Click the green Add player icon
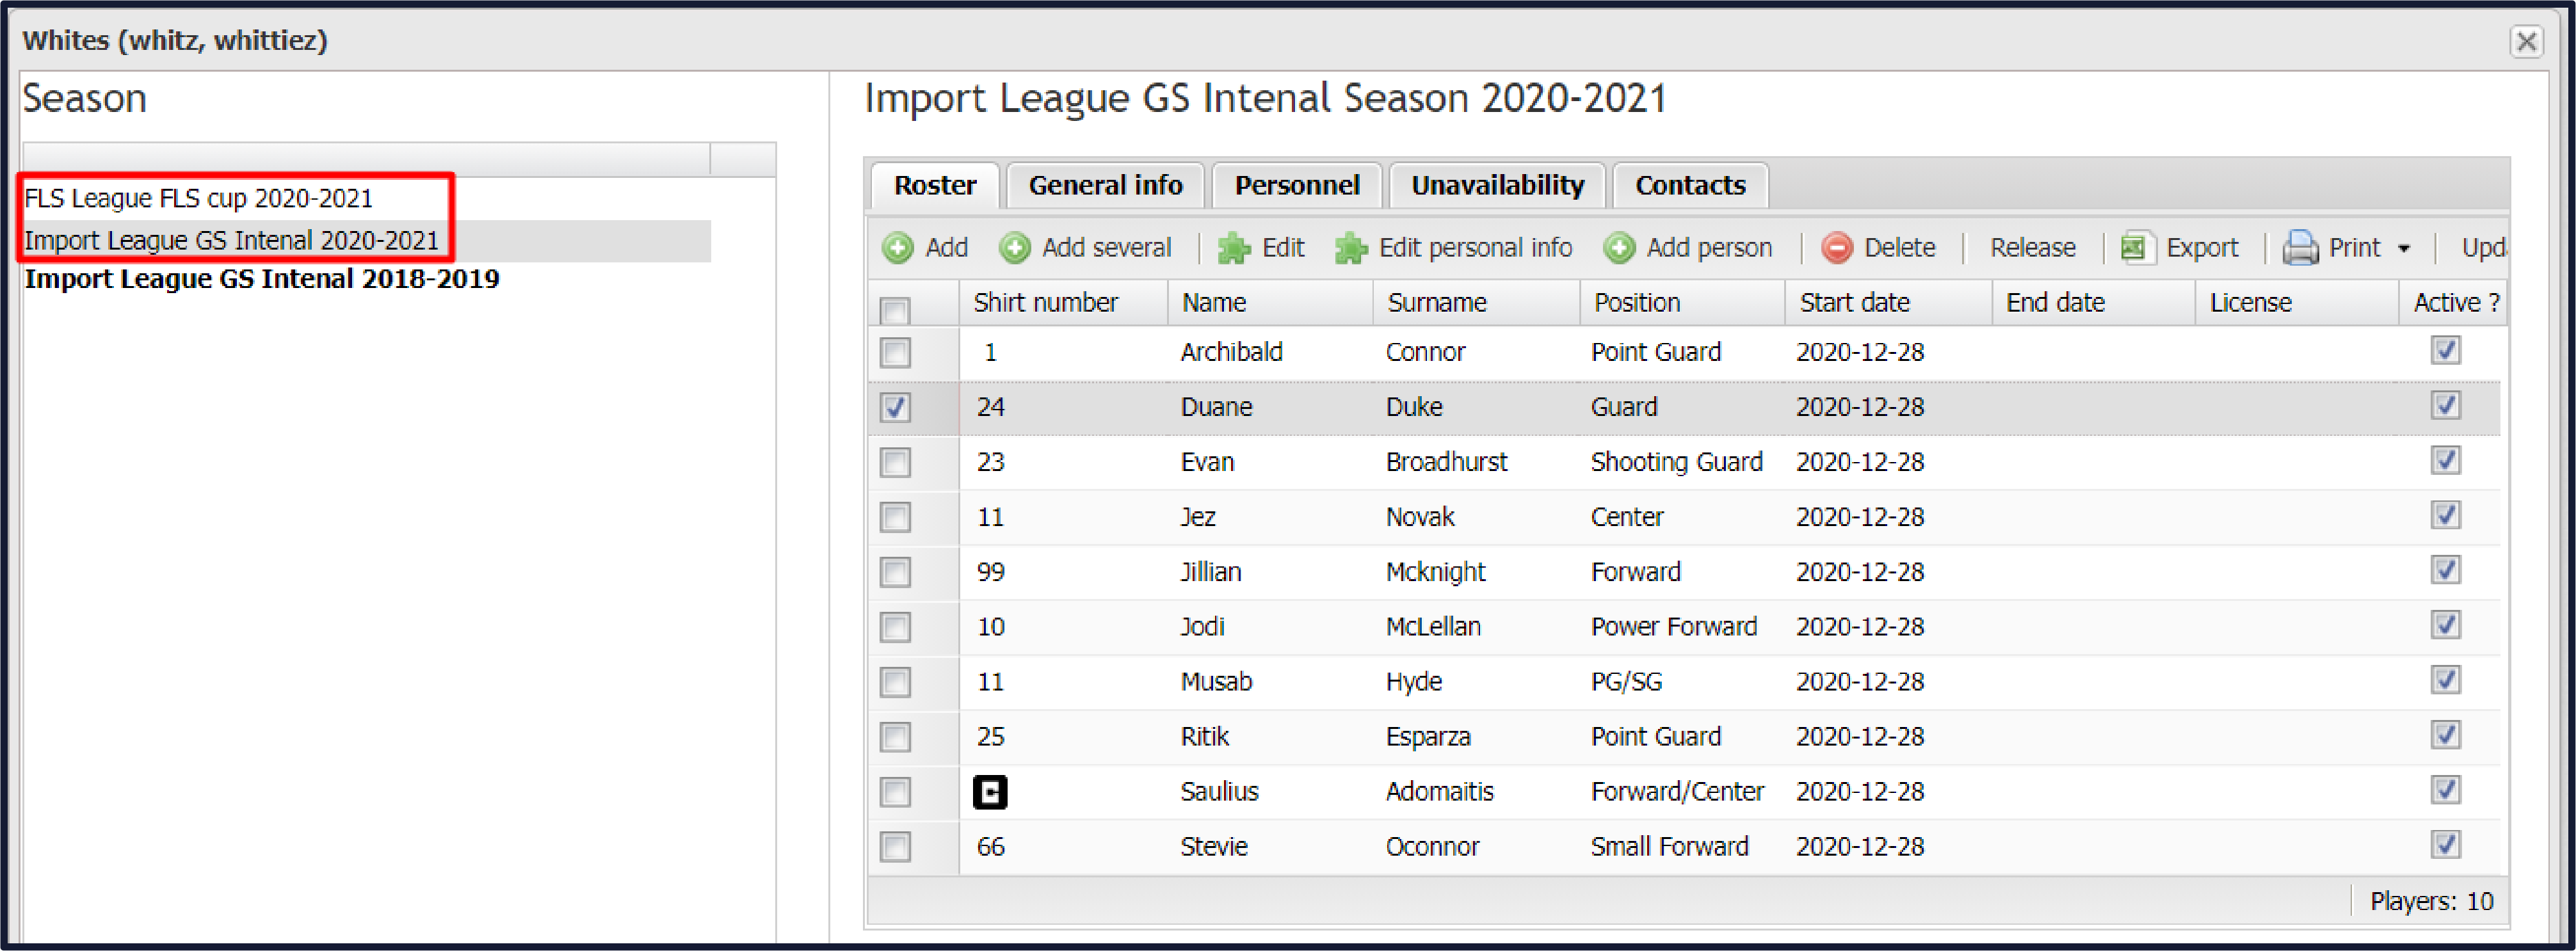Screen dimensions: 2576x951 [x=897, y=247]
